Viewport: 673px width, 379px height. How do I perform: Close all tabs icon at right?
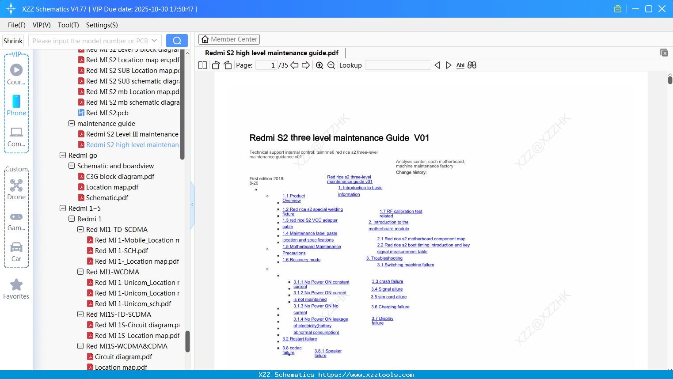pyautogui.click(x=664, y=53)
